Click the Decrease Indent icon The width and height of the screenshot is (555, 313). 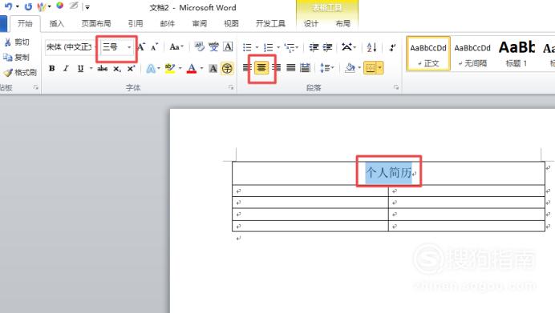click(314, 47)
